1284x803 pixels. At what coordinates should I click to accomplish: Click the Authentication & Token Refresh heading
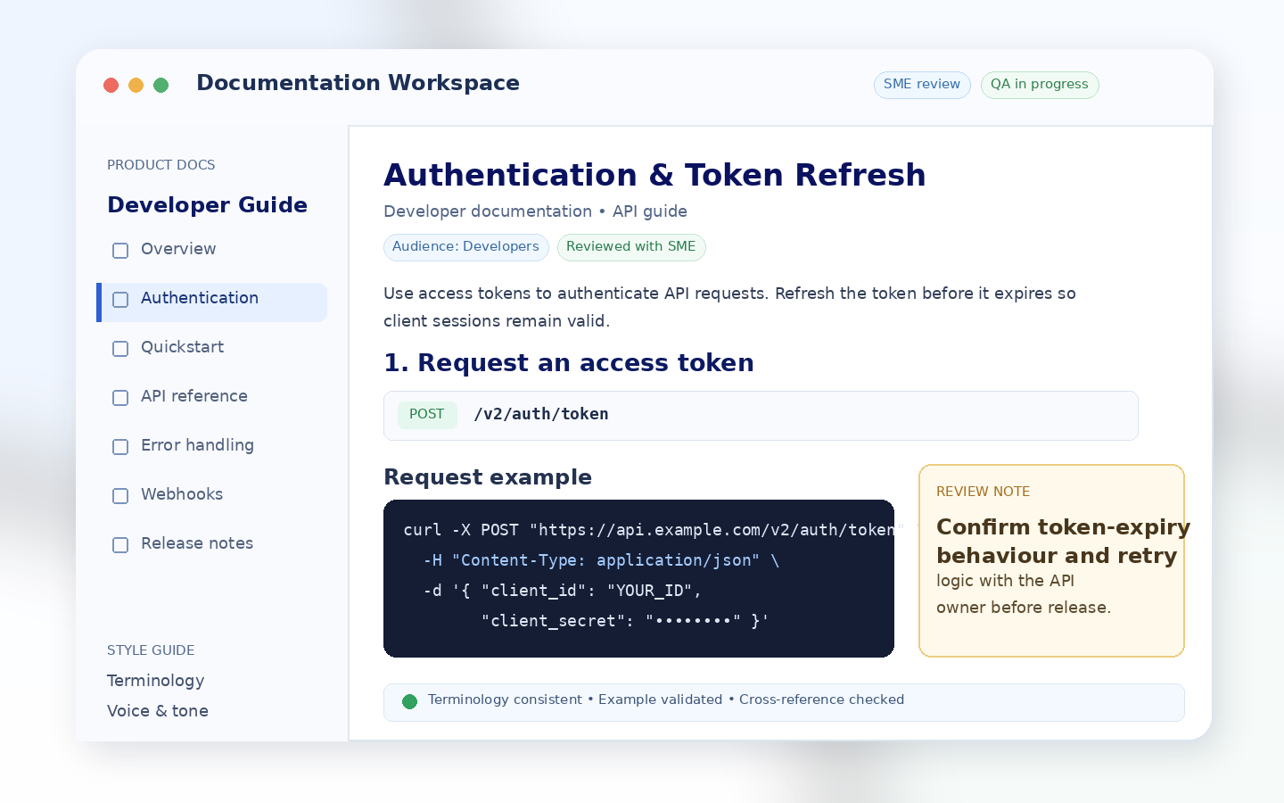coord(654,175)
